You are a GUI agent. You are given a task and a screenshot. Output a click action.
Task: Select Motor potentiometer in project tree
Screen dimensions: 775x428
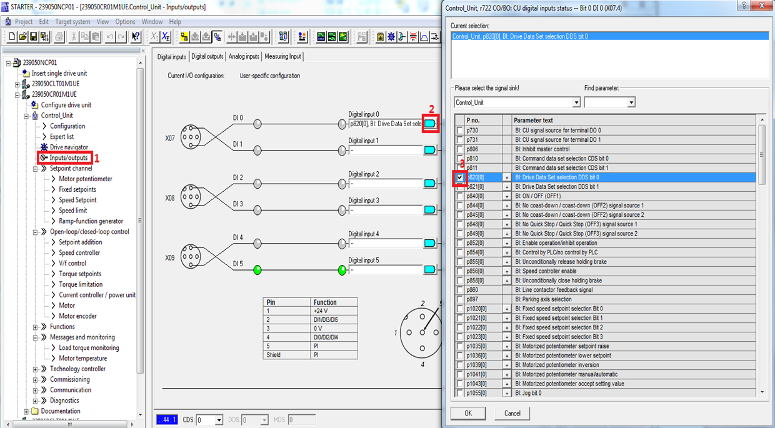point(86,179)
